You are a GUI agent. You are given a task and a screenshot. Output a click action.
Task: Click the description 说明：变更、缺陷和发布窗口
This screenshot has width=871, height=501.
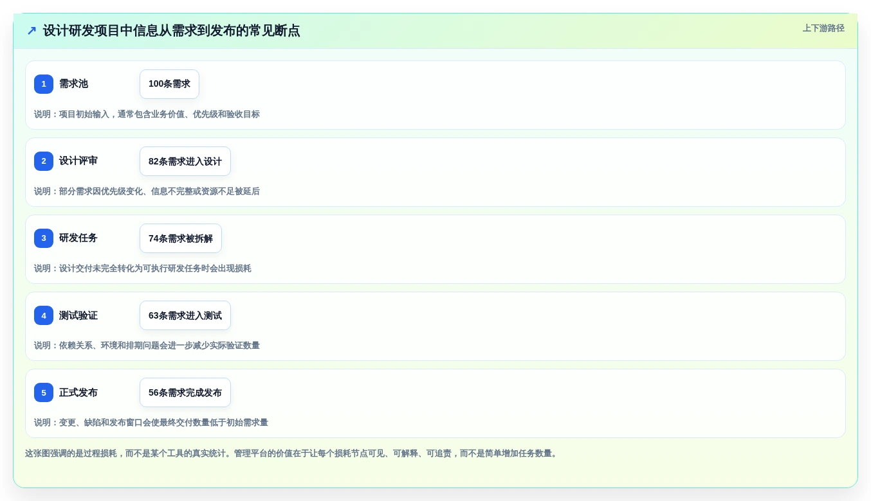pyautogui.click(x=151, y=423)
